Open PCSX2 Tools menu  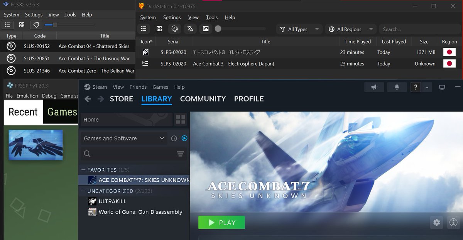point(70,15)
